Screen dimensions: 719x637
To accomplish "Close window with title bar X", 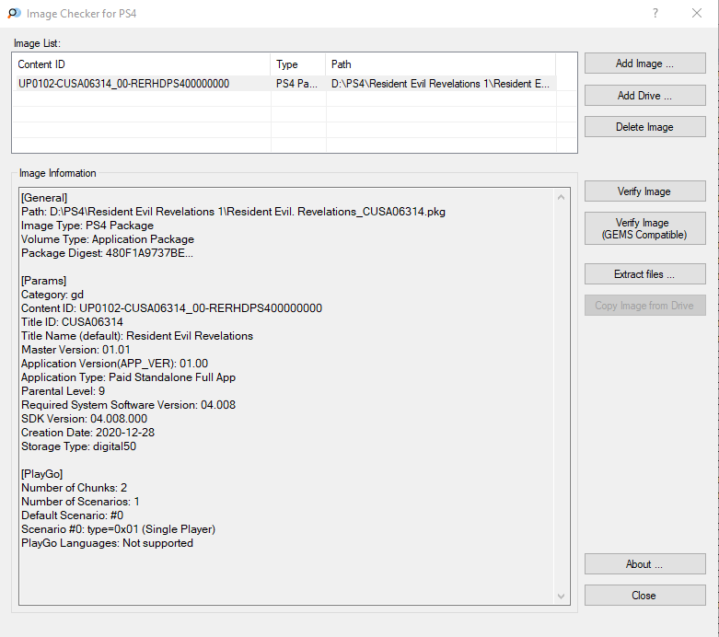I will coord(697,13).
